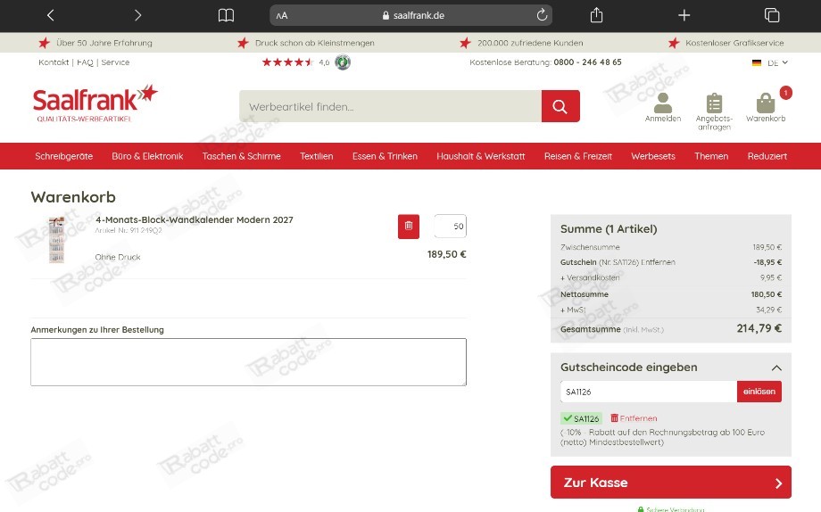Open the Reduziert menu
Image resolution: width=821 pixels, height=512 pixels.
click(x=767, y=156)
